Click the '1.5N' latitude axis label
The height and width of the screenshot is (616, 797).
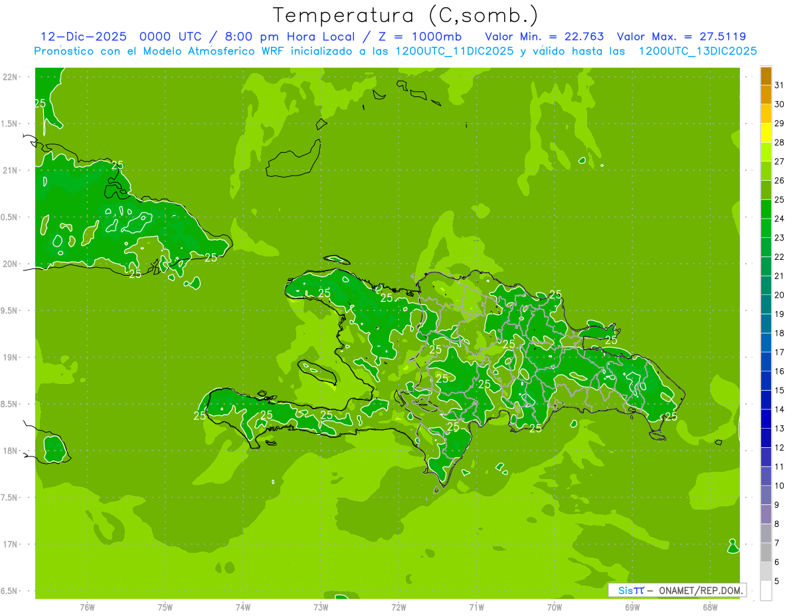click(x=9, y=124)
